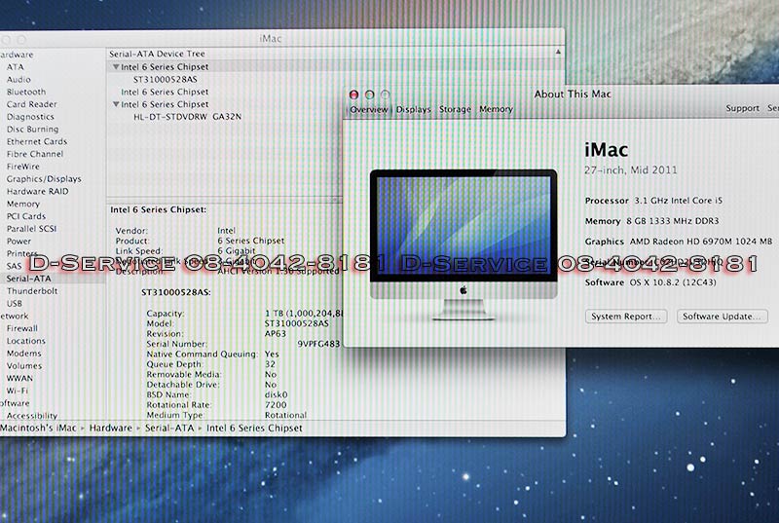The height and width of the screenshot is (523, 779).
Task: Open Locations under Network
Action: point(26,340)
